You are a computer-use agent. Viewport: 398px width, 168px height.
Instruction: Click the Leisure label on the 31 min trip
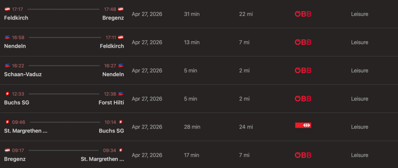(360, 14)
